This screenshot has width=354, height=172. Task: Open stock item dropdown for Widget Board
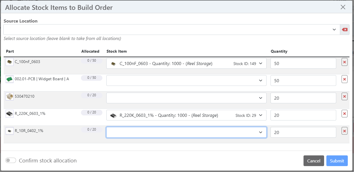tap(186, 81)
